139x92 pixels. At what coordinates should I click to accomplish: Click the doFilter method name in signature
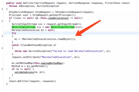[x=28, y=3]
